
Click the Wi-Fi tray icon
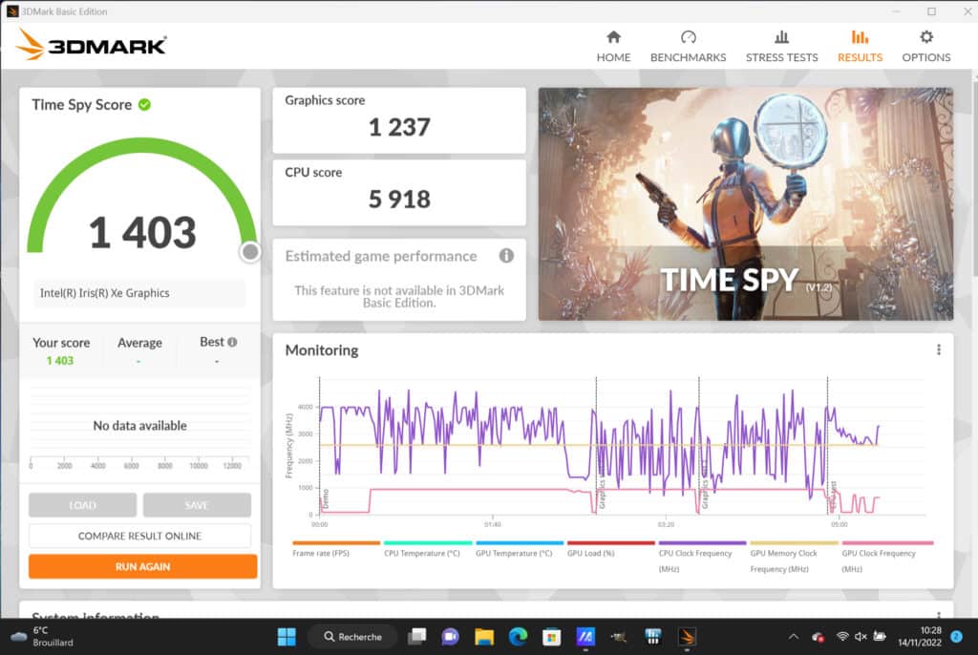[842, 637]
